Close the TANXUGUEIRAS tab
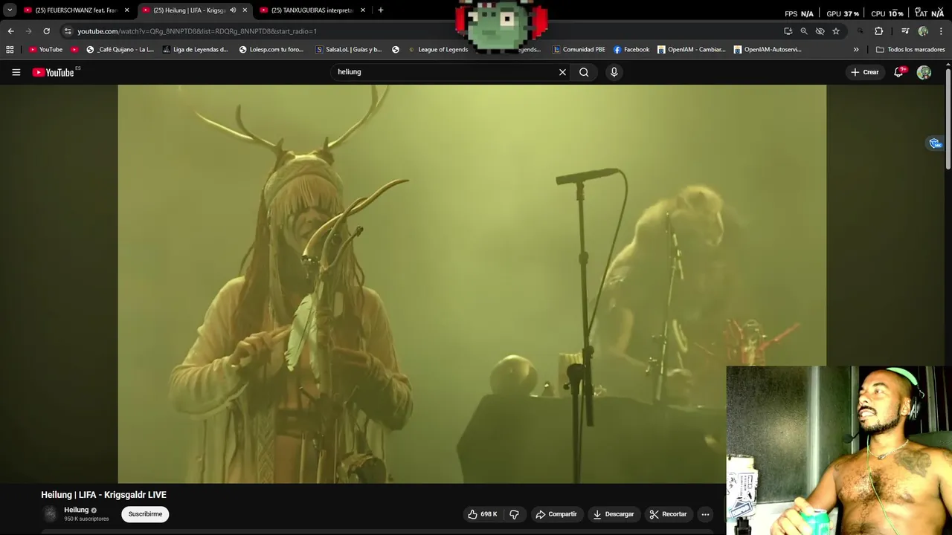 363,10
